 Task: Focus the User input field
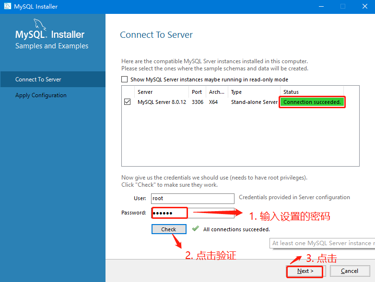pos(192,198)
